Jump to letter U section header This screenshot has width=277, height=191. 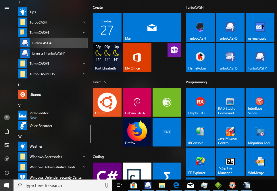[19, 85]
